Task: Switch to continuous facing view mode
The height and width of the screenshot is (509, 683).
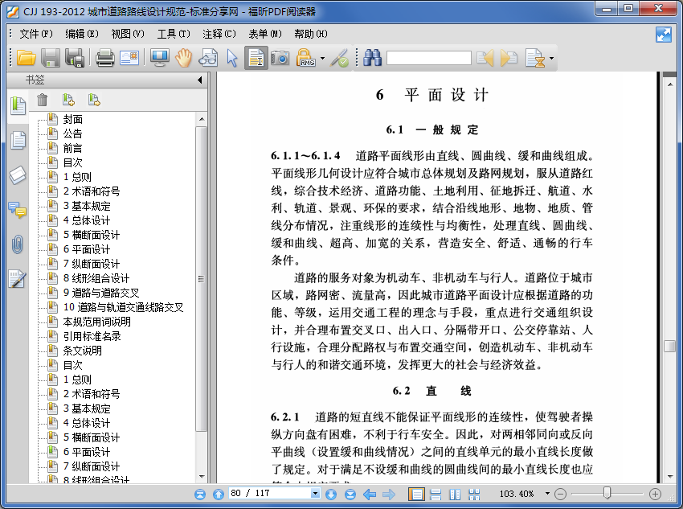Action: 474,494
